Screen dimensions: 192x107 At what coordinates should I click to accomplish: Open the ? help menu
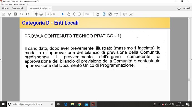click(x=28, y=4)
